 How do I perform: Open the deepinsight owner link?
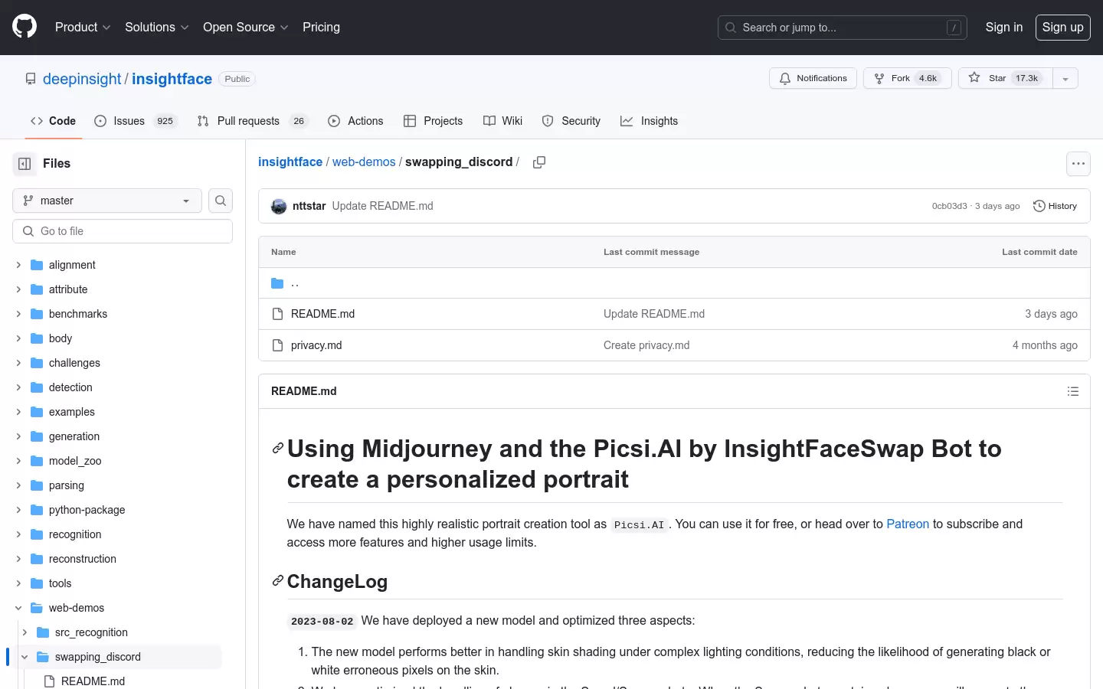82,79
